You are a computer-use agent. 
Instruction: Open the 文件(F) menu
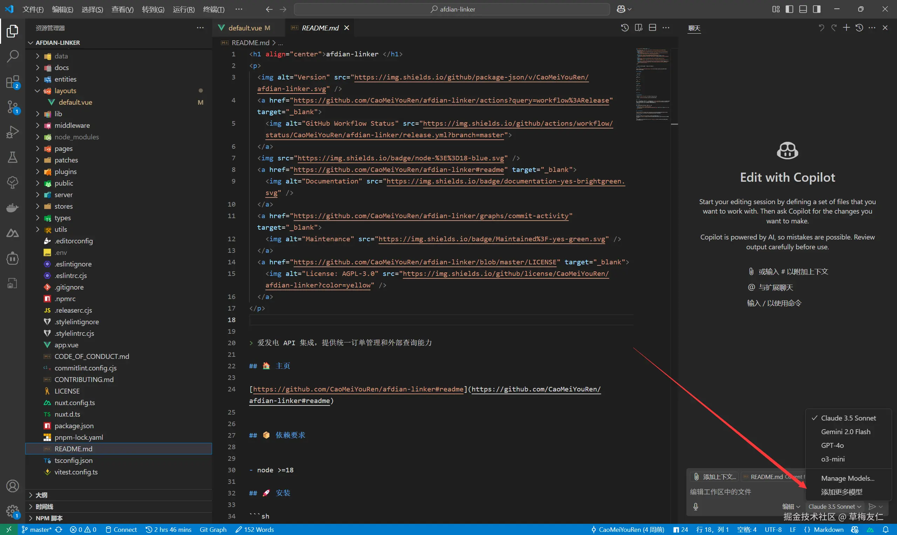[x=33, y=9]
